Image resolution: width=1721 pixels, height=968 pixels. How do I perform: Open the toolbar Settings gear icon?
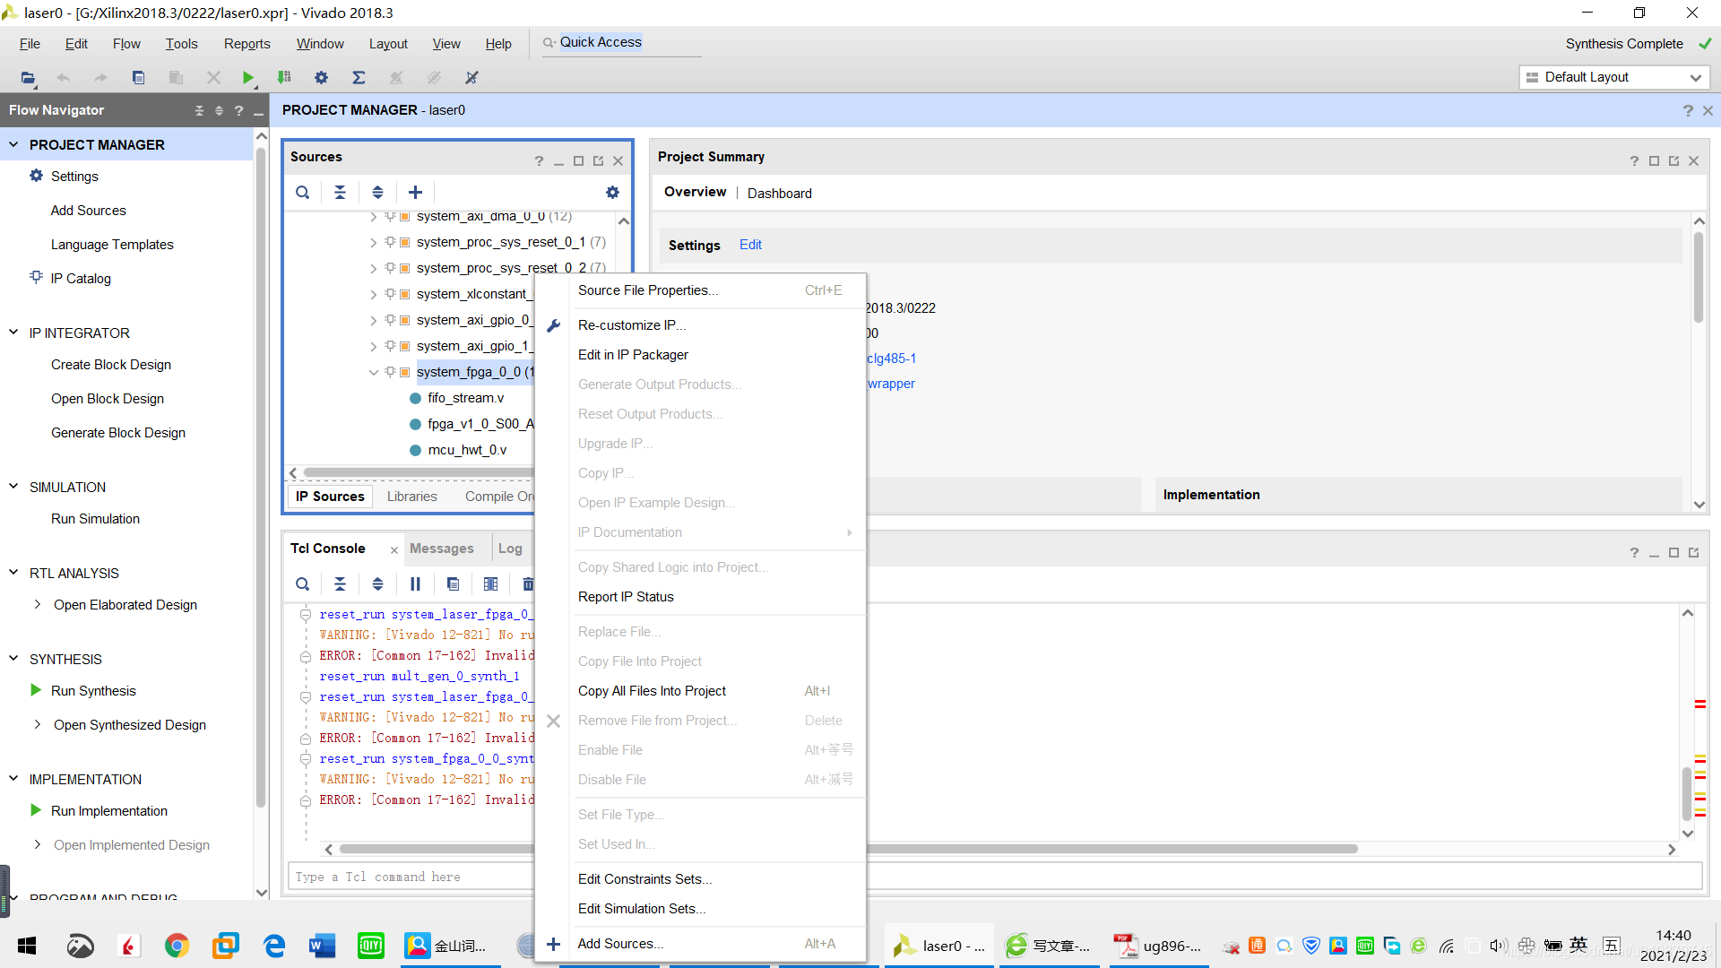[x=321, y=78]
